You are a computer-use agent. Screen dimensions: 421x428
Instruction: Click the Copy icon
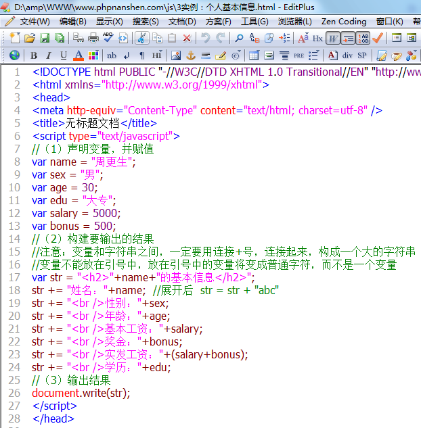(x=157, y=38)
